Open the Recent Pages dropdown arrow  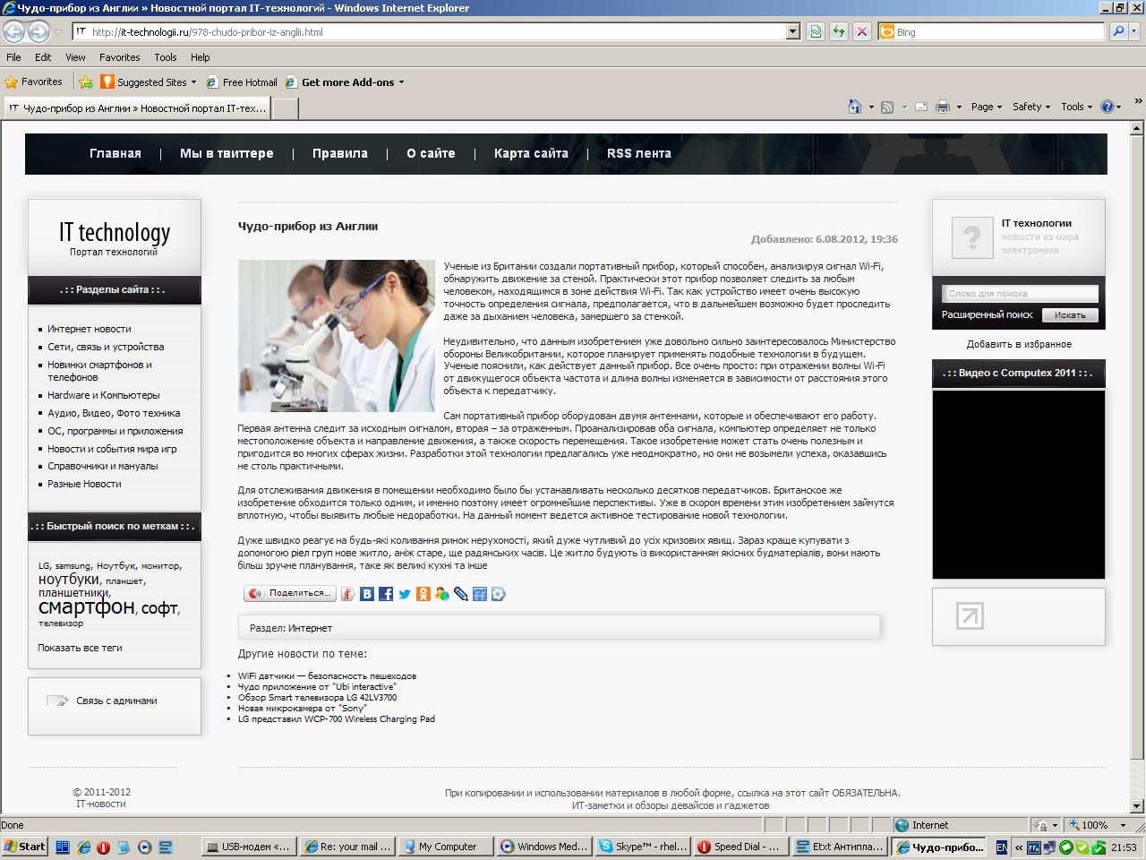58,31
